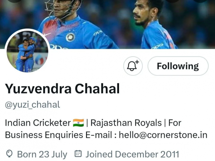
Task: Click the Indian flag emoji in bio
Action: [x=78, y=123]
